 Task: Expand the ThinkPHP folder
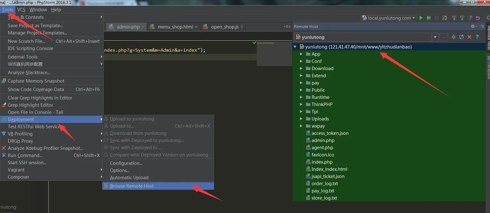point(301,104)
